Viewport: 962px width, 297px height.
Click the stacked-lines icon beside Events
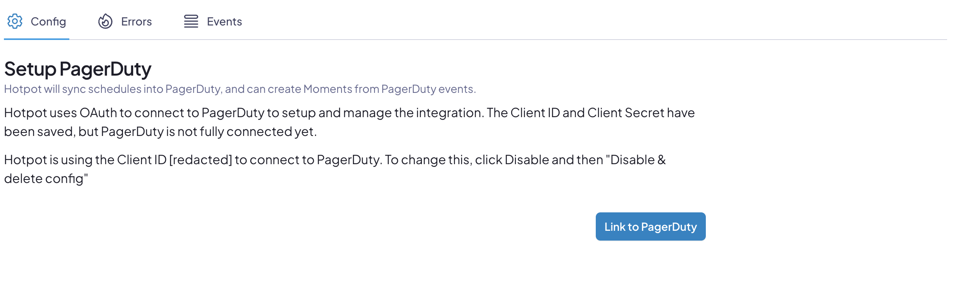[191, 21]
